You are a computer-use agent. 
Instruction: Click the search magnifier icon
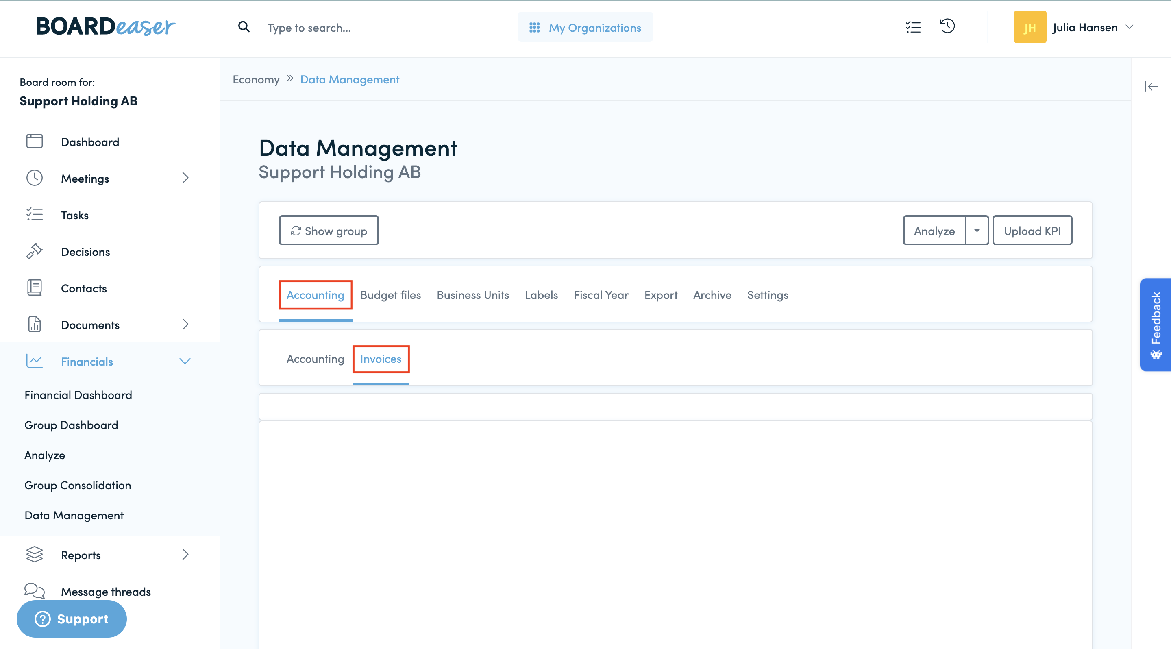point(244,27)
